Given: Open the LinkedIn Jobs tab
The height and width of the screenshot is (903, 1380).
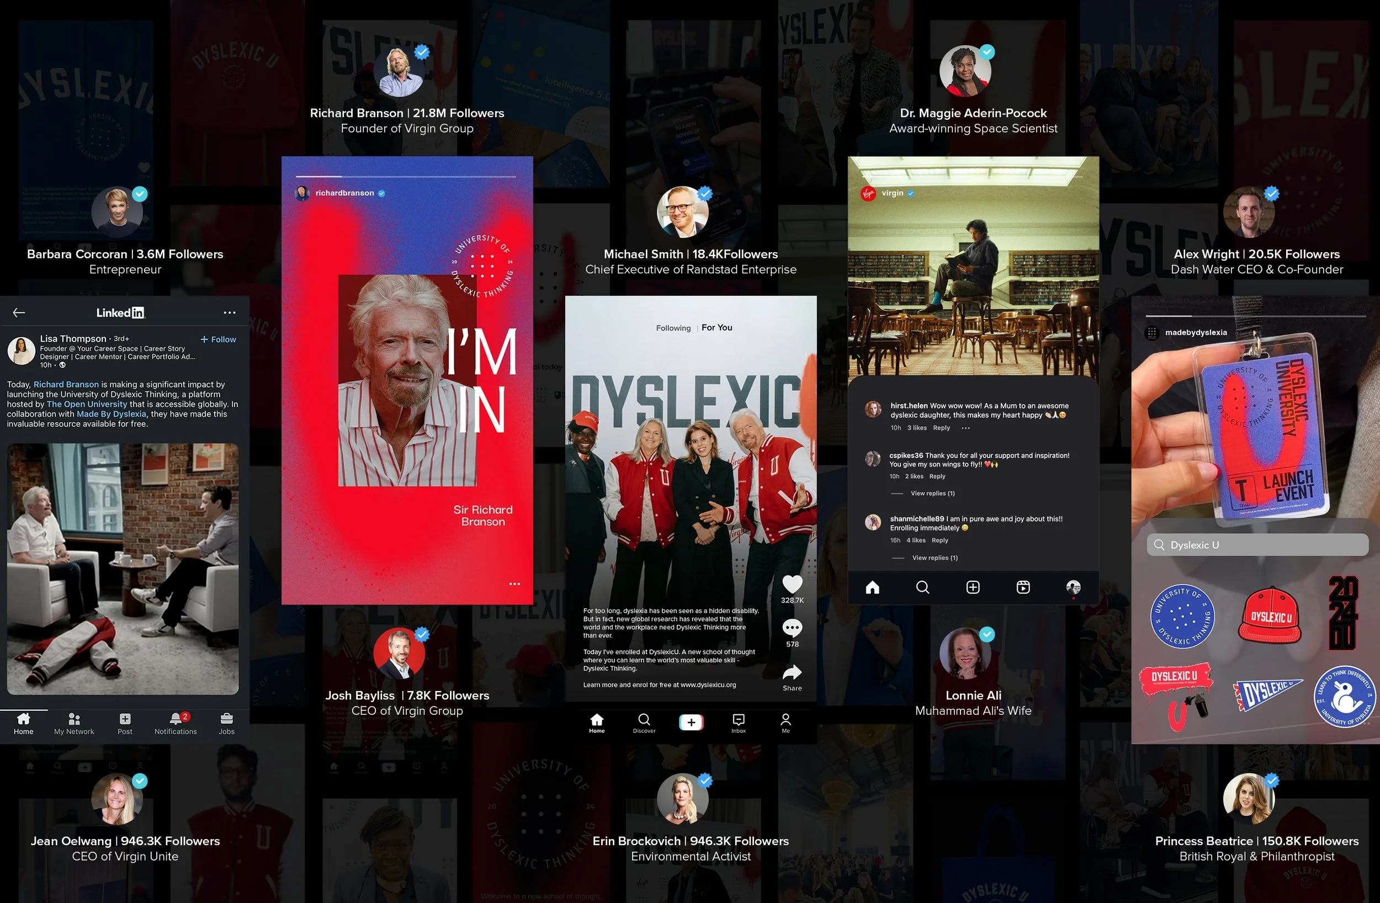Looking at the screenshot, I should point(227,723).
